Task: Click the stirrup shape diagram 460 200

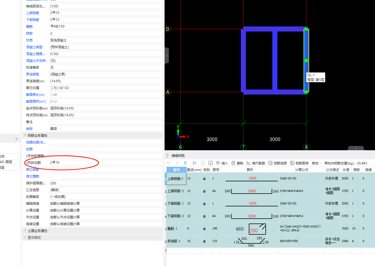Action: (x=250, y=229)
